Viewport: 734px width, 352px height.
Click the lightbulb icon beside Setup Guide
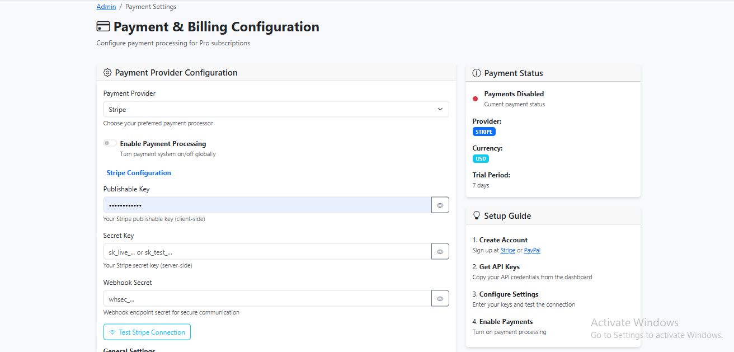pyautogui.click(x=477, y=216)
